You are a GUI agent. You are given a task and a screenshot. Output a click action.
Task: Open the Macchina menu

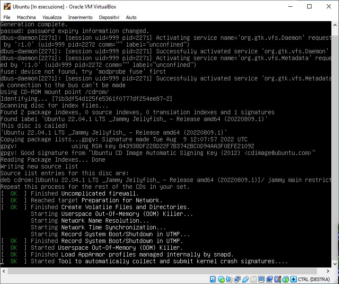pyautogui.click(x=26, y=17)
